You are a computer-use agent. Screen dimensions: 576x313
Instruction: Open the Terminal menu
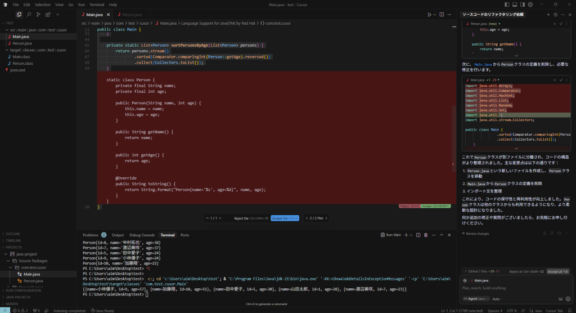coord(97,5)
